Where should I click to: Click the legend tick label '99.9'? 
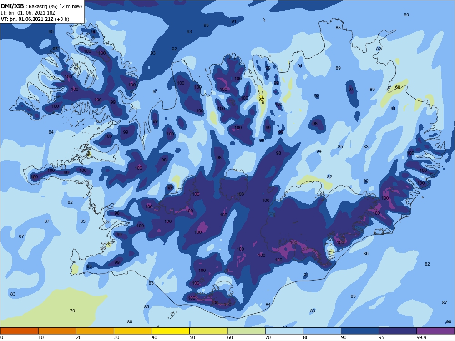(x=421, y=337)
